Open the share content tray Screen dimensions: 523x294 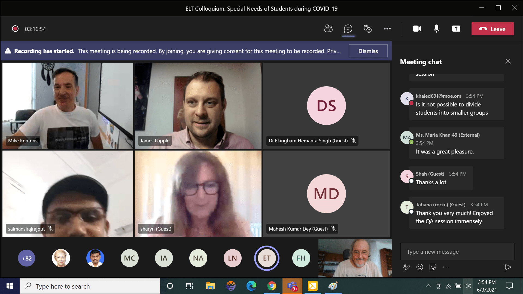[456, 29]
